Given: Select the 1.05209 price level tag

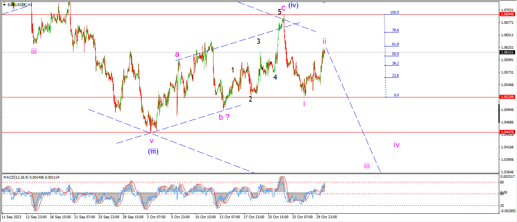Looking at the screenshot, I should 507,97.
